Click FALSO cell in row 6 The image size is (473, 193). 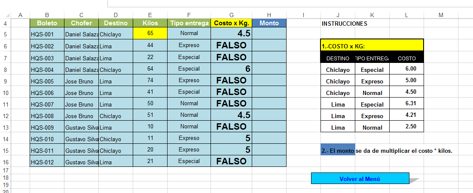coord(232,45)
